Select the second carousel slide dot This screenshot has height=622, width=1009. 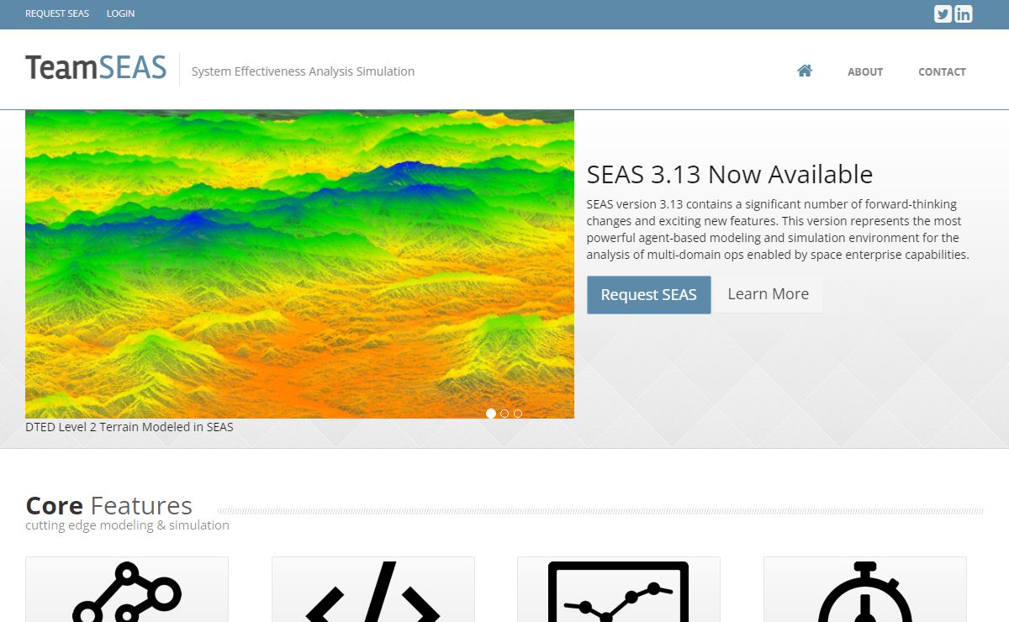pos(504,414)
